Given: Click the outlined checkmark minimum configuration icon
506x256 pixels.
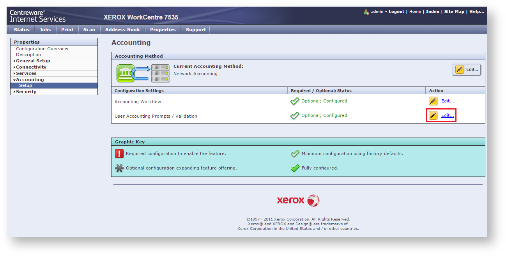Looking at the screenshot, I should click(295, 154).
